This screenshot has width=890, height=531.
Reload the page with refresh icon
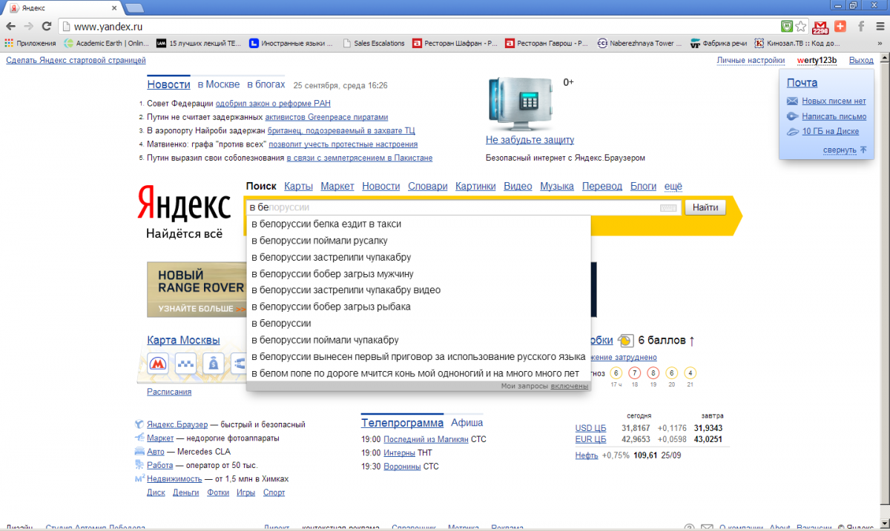click(x=46, y=26)
